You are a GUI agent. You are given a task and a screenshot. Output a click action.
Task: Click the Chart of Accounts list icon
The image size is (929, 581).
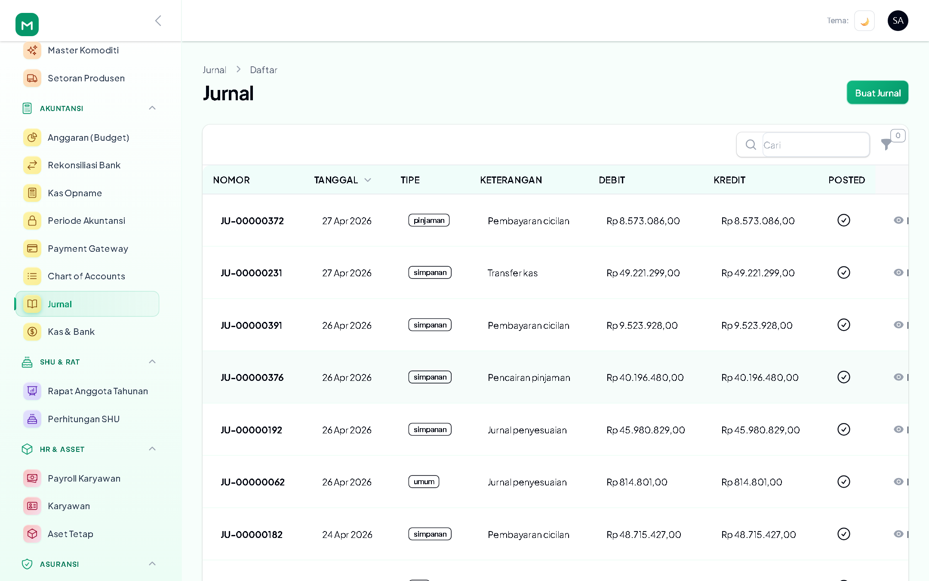[32, 276]
